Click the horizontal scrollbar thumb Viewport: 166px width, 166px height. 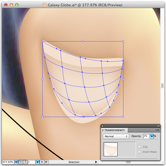128,162
